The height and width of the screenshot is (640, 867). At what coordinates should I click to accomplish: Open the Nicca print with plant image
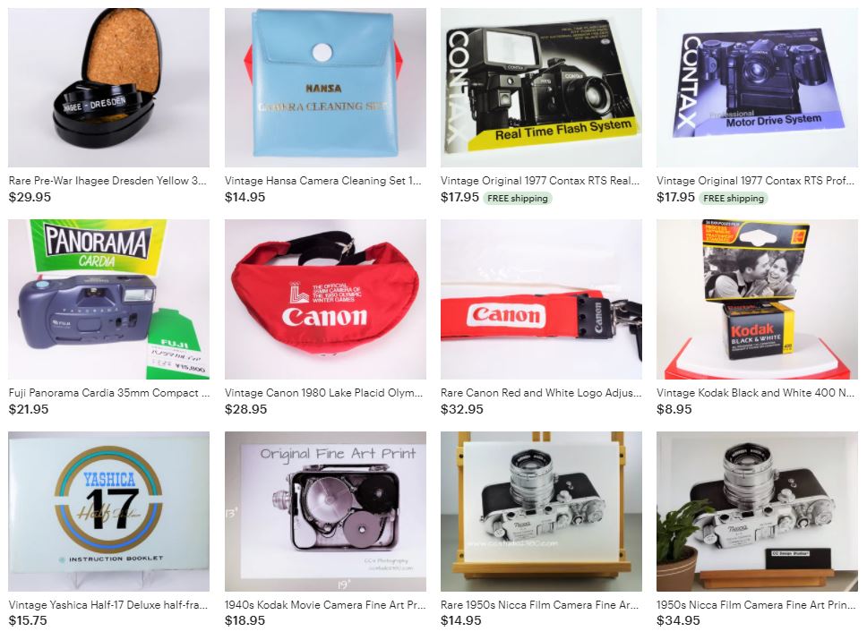(757, 511)
